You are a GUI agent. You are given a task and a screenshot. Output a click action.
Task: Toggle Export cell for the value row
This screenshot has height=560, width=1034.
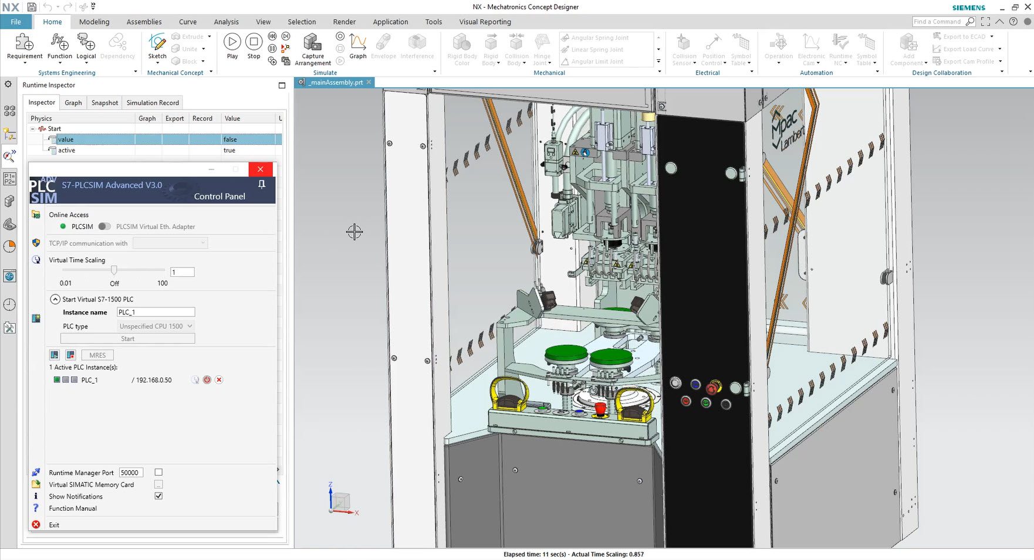(x=175, y=140)
